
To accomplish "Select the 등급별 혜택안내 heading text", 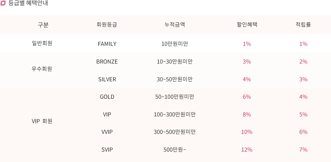I will pos(28,3).
